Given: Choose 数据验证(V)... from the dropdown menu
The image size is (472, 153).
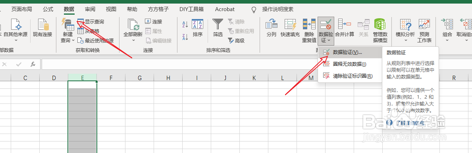Looking at the screenshot, I should point(349,52).
